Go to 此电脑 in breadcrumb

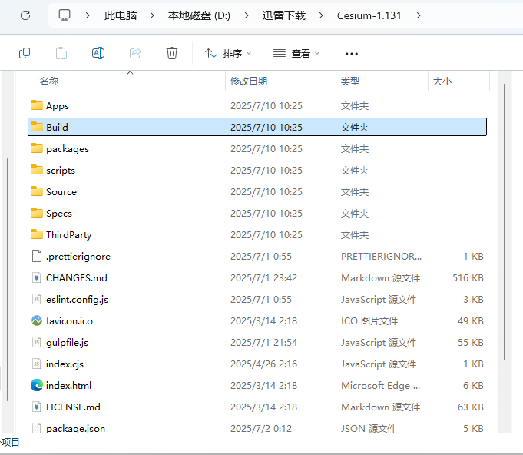tap(121, 15)
